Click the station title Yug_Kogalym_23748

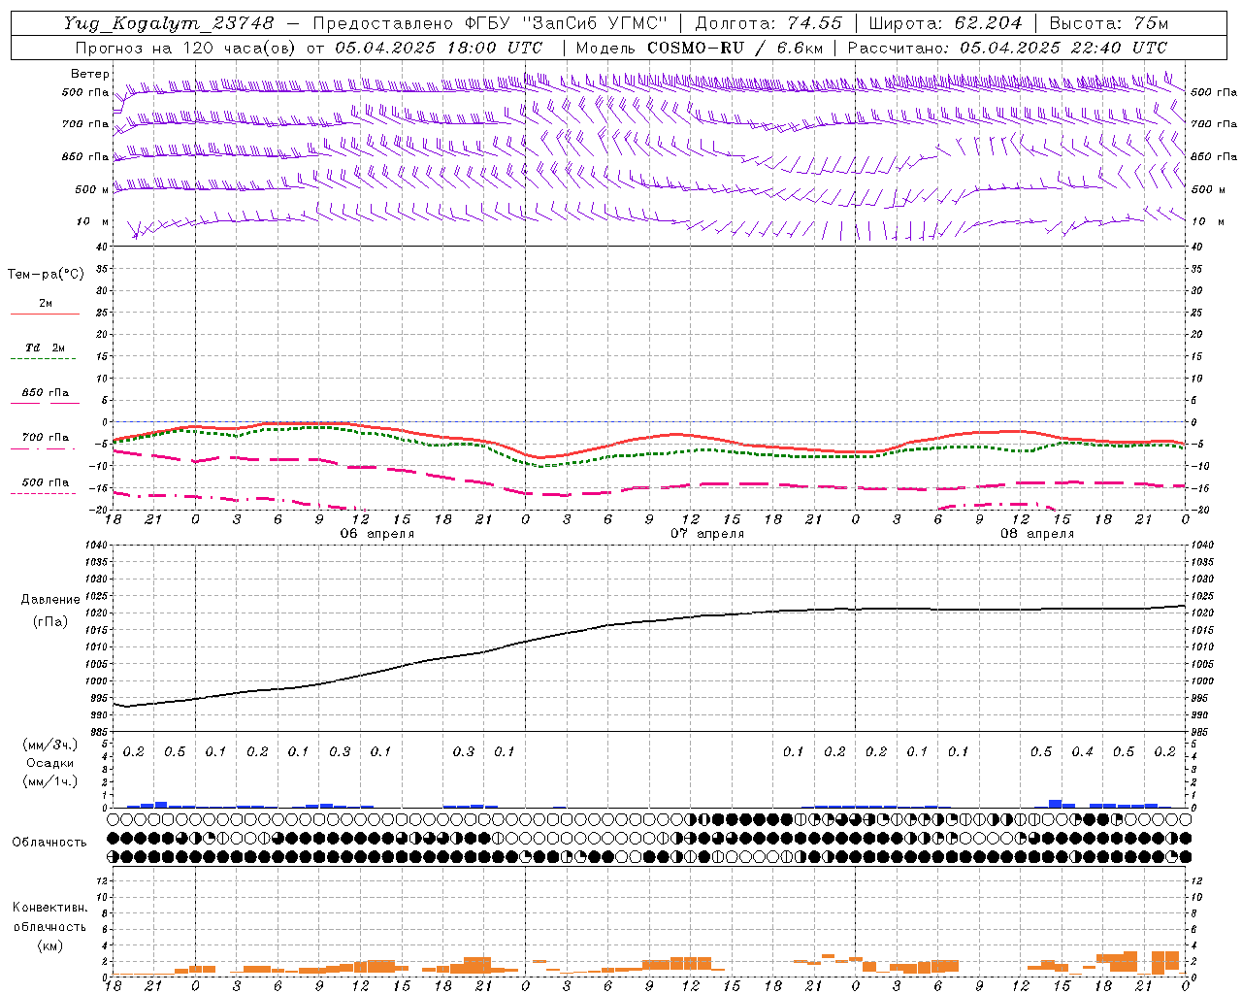pyautogui.click(x=169, y=23)
